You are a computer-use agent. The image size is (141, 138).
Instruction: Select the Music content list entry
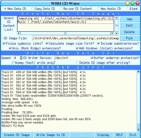pos(65,22)
